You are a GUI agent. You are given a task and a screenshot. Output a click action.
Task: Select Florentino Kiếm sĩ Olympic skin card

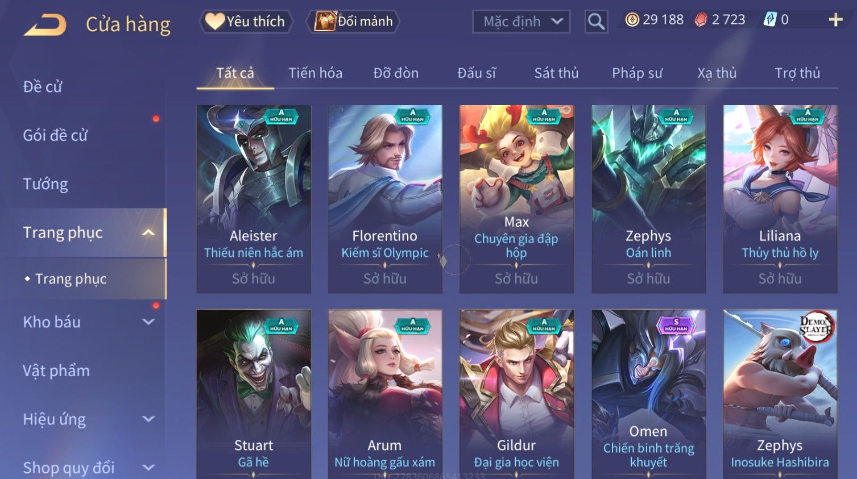(385, 199)
